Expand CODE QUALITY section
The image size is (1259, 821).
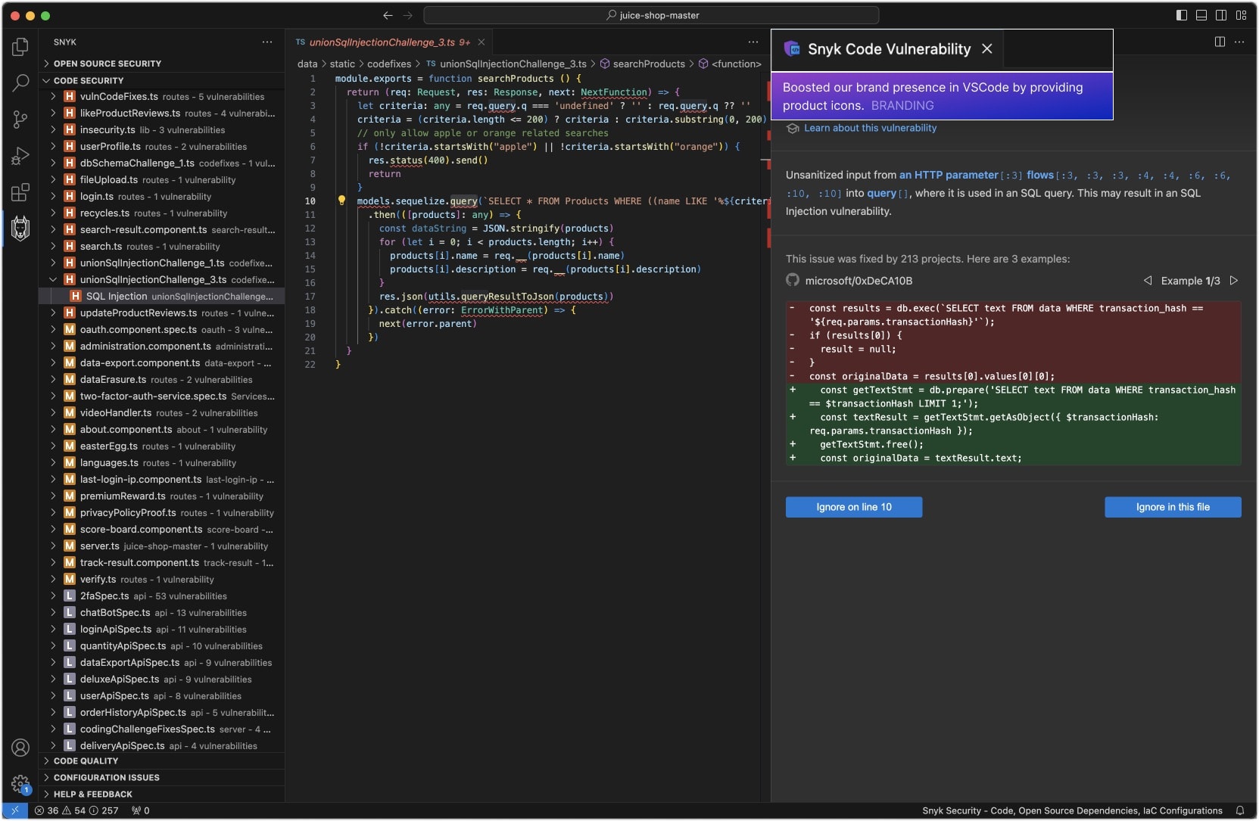click(162, 760)
